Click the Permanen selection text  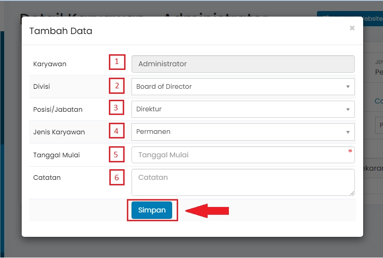point(153,132)
